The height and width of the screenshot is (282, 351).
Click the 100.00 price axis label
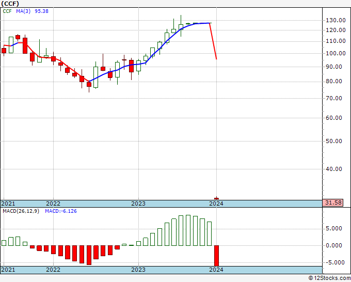click(x=336, y=53)
